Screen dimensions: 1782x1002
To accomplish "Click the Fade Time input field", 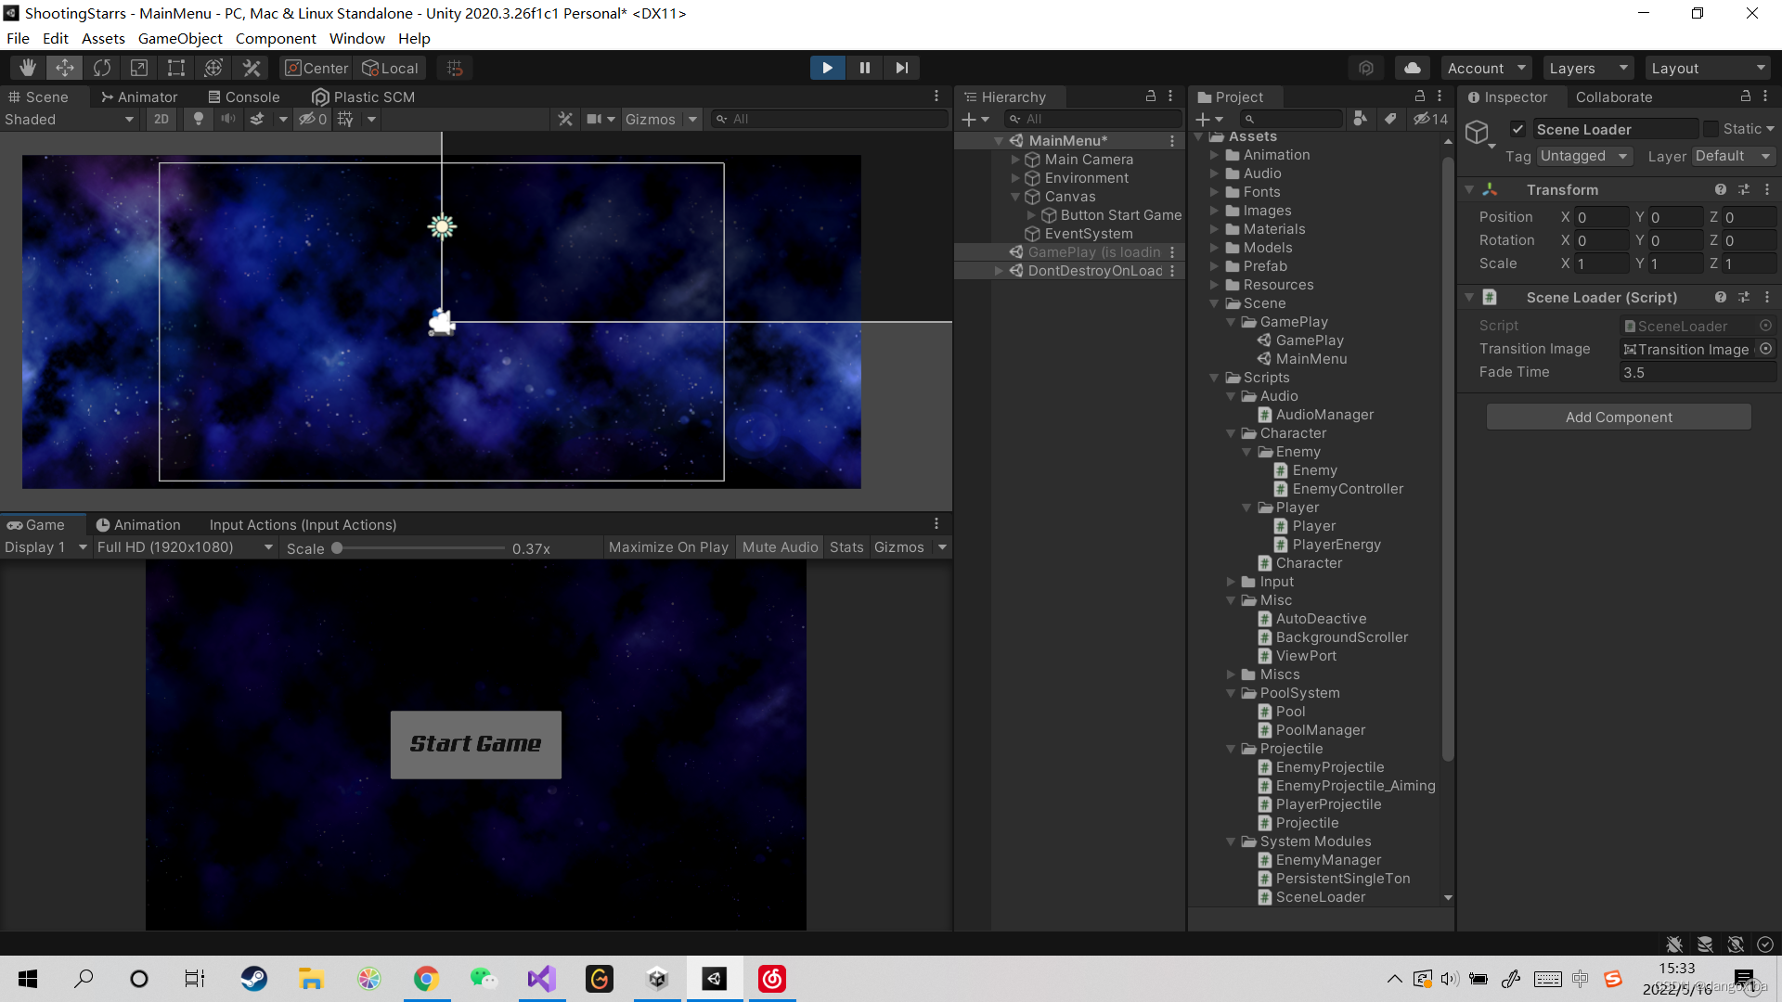I will pos(1697,372).
